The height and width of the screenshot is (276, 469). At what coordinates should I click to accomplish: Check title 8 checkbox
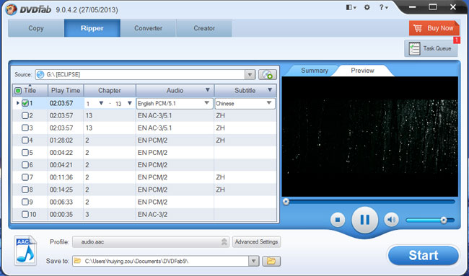[25, 190]
